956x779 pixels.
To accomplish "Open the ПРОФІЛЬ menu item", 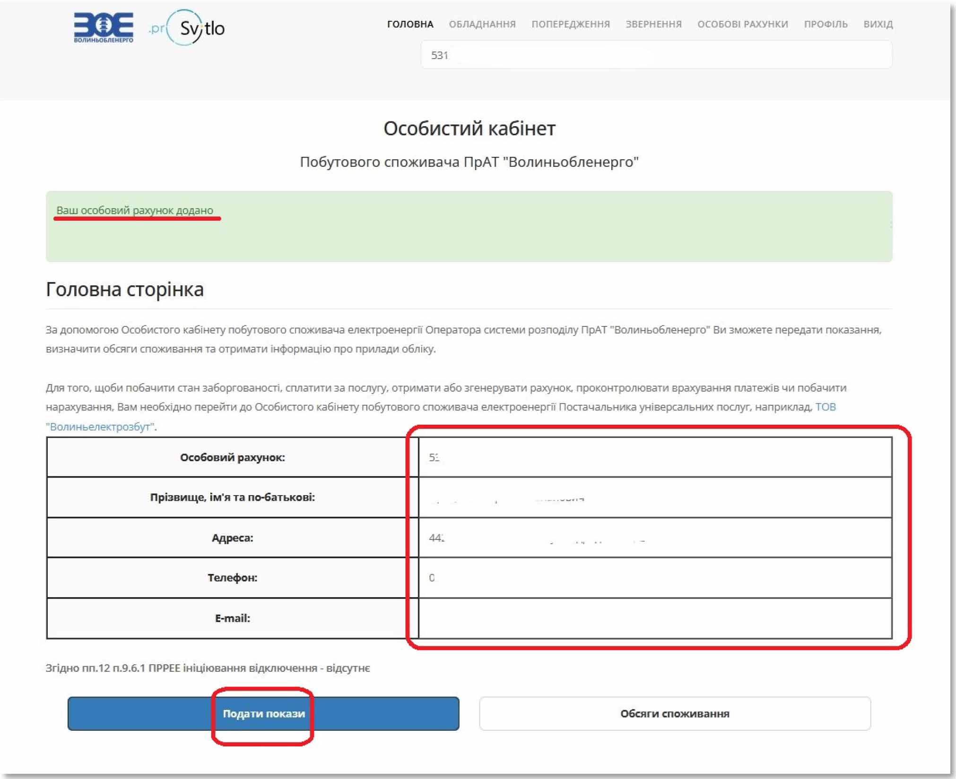I will [x=826, y=24].
